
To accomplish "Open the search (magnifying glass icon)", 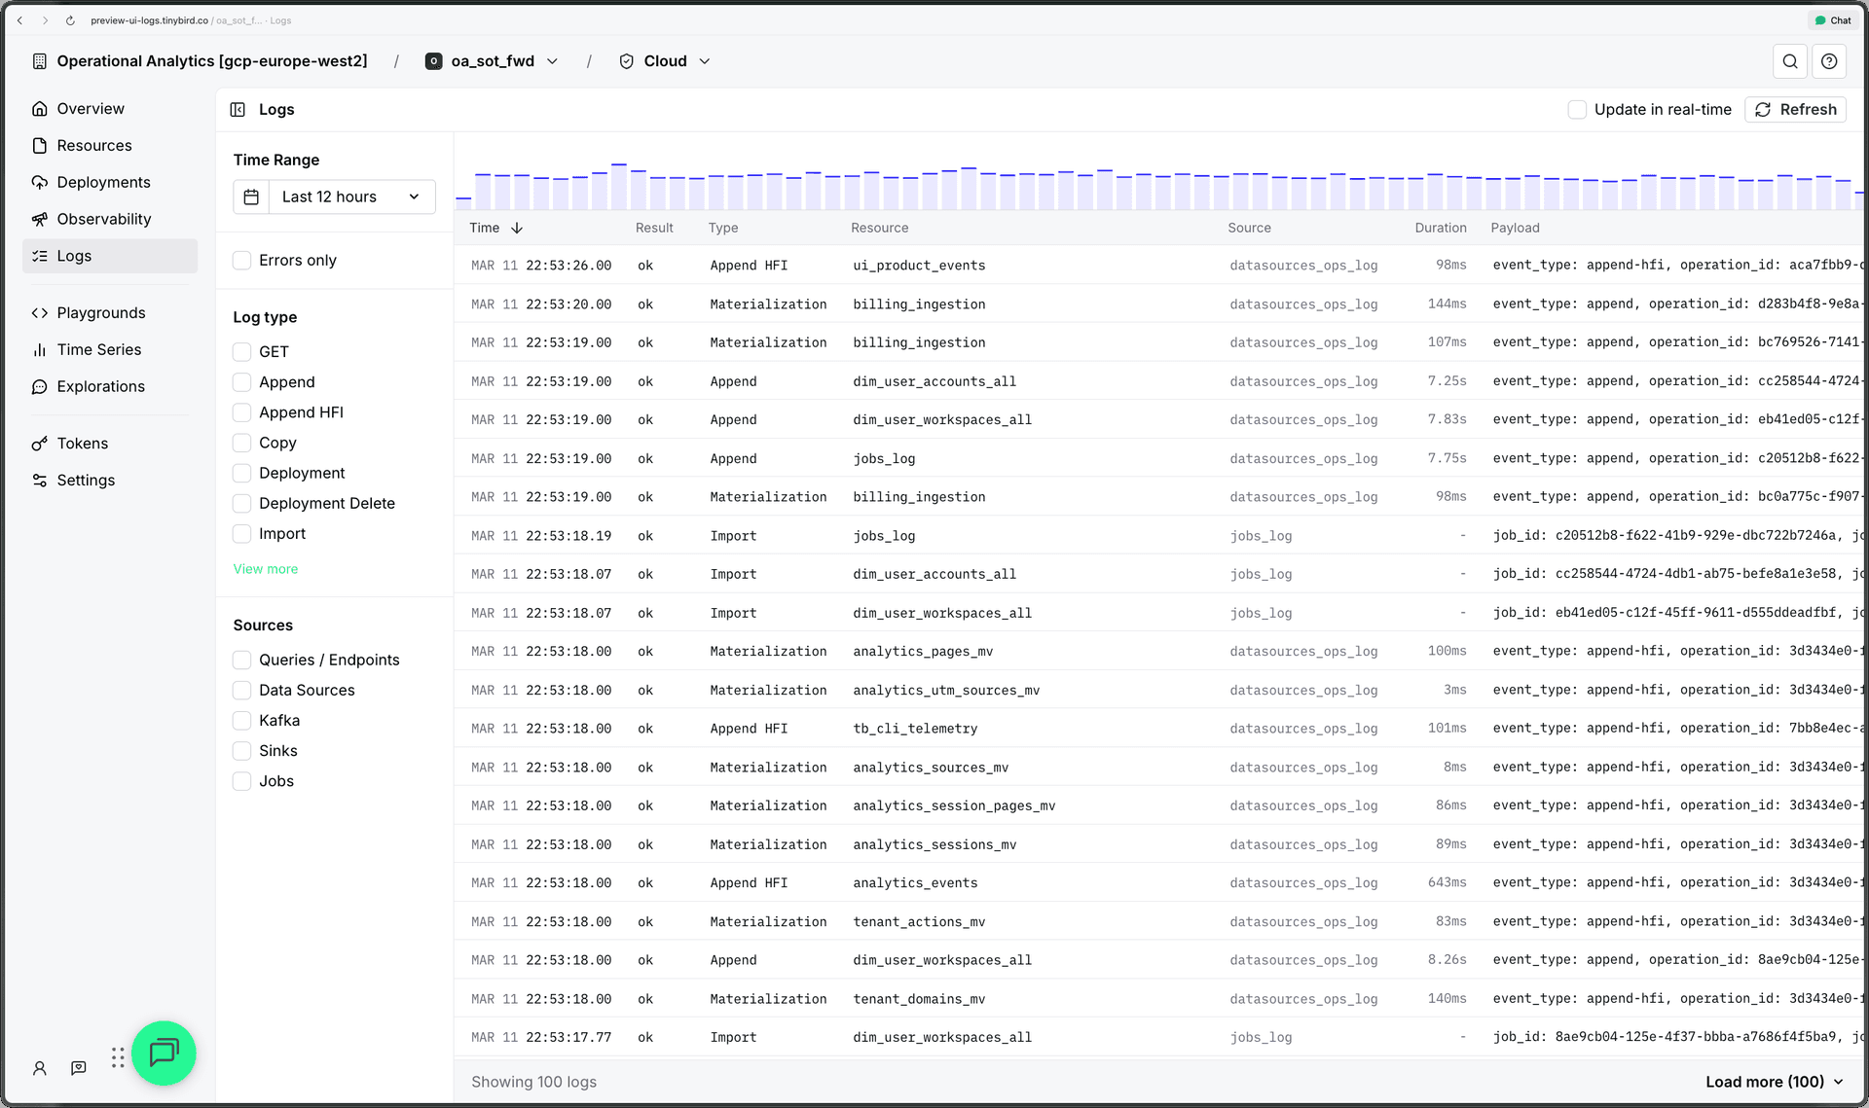I will pos(1790,60).
